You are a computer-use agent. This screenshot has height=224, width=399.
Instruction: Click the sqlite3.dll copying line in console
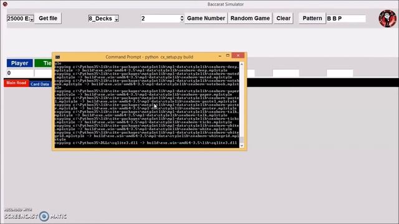point(146,142)
